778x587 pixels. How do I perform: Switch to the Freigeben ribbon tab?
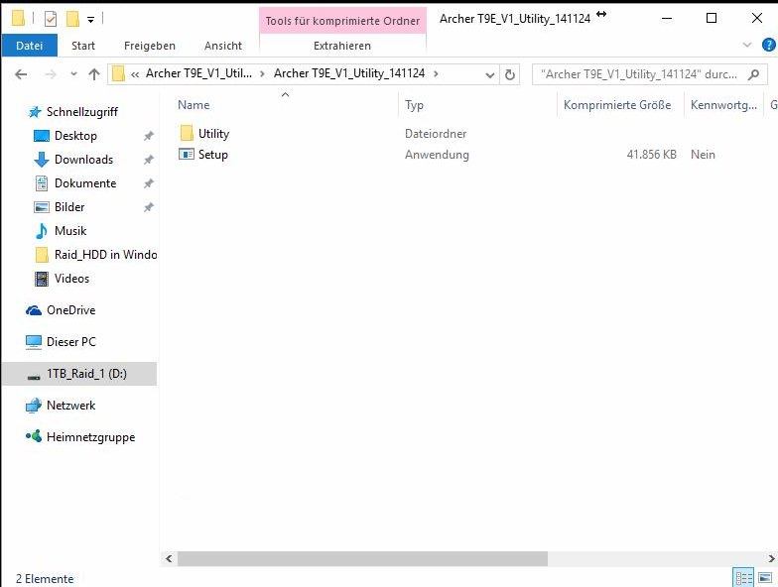[x=149, y=46]
